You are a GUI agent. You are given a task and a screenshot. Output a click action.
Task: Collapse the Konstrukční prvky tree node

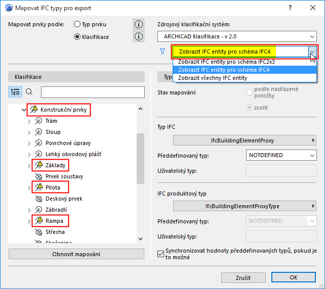[x=24, y=110]
